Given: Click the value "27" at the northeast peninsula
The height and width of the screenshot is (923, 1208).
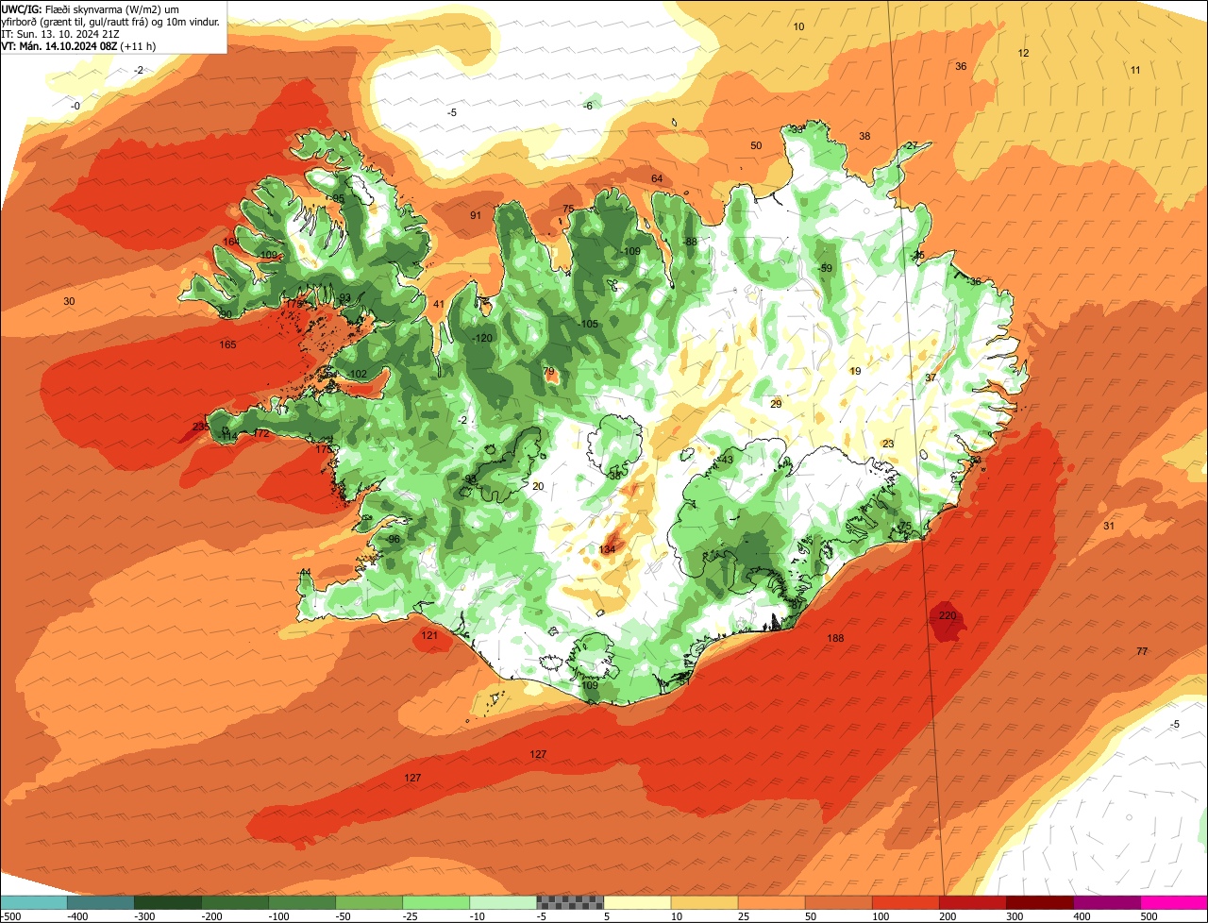Looking at the screenshot, I should (x=912, y=145).
